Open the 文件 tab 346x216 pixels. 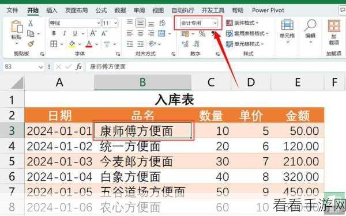pos(12,10)
